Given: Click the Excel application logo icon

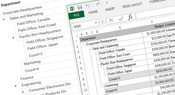Looking at the screenshot, I should (72, 8).
